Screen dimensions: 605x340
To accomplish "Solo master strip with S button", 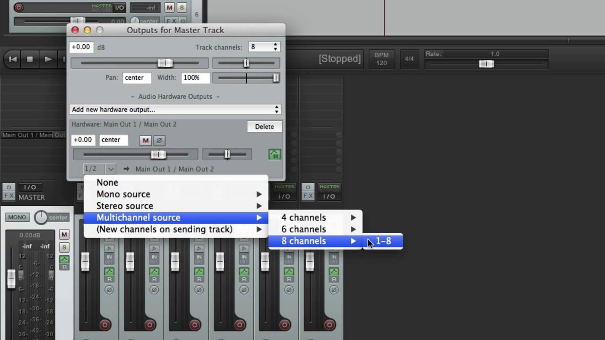I will pos(64,247).
